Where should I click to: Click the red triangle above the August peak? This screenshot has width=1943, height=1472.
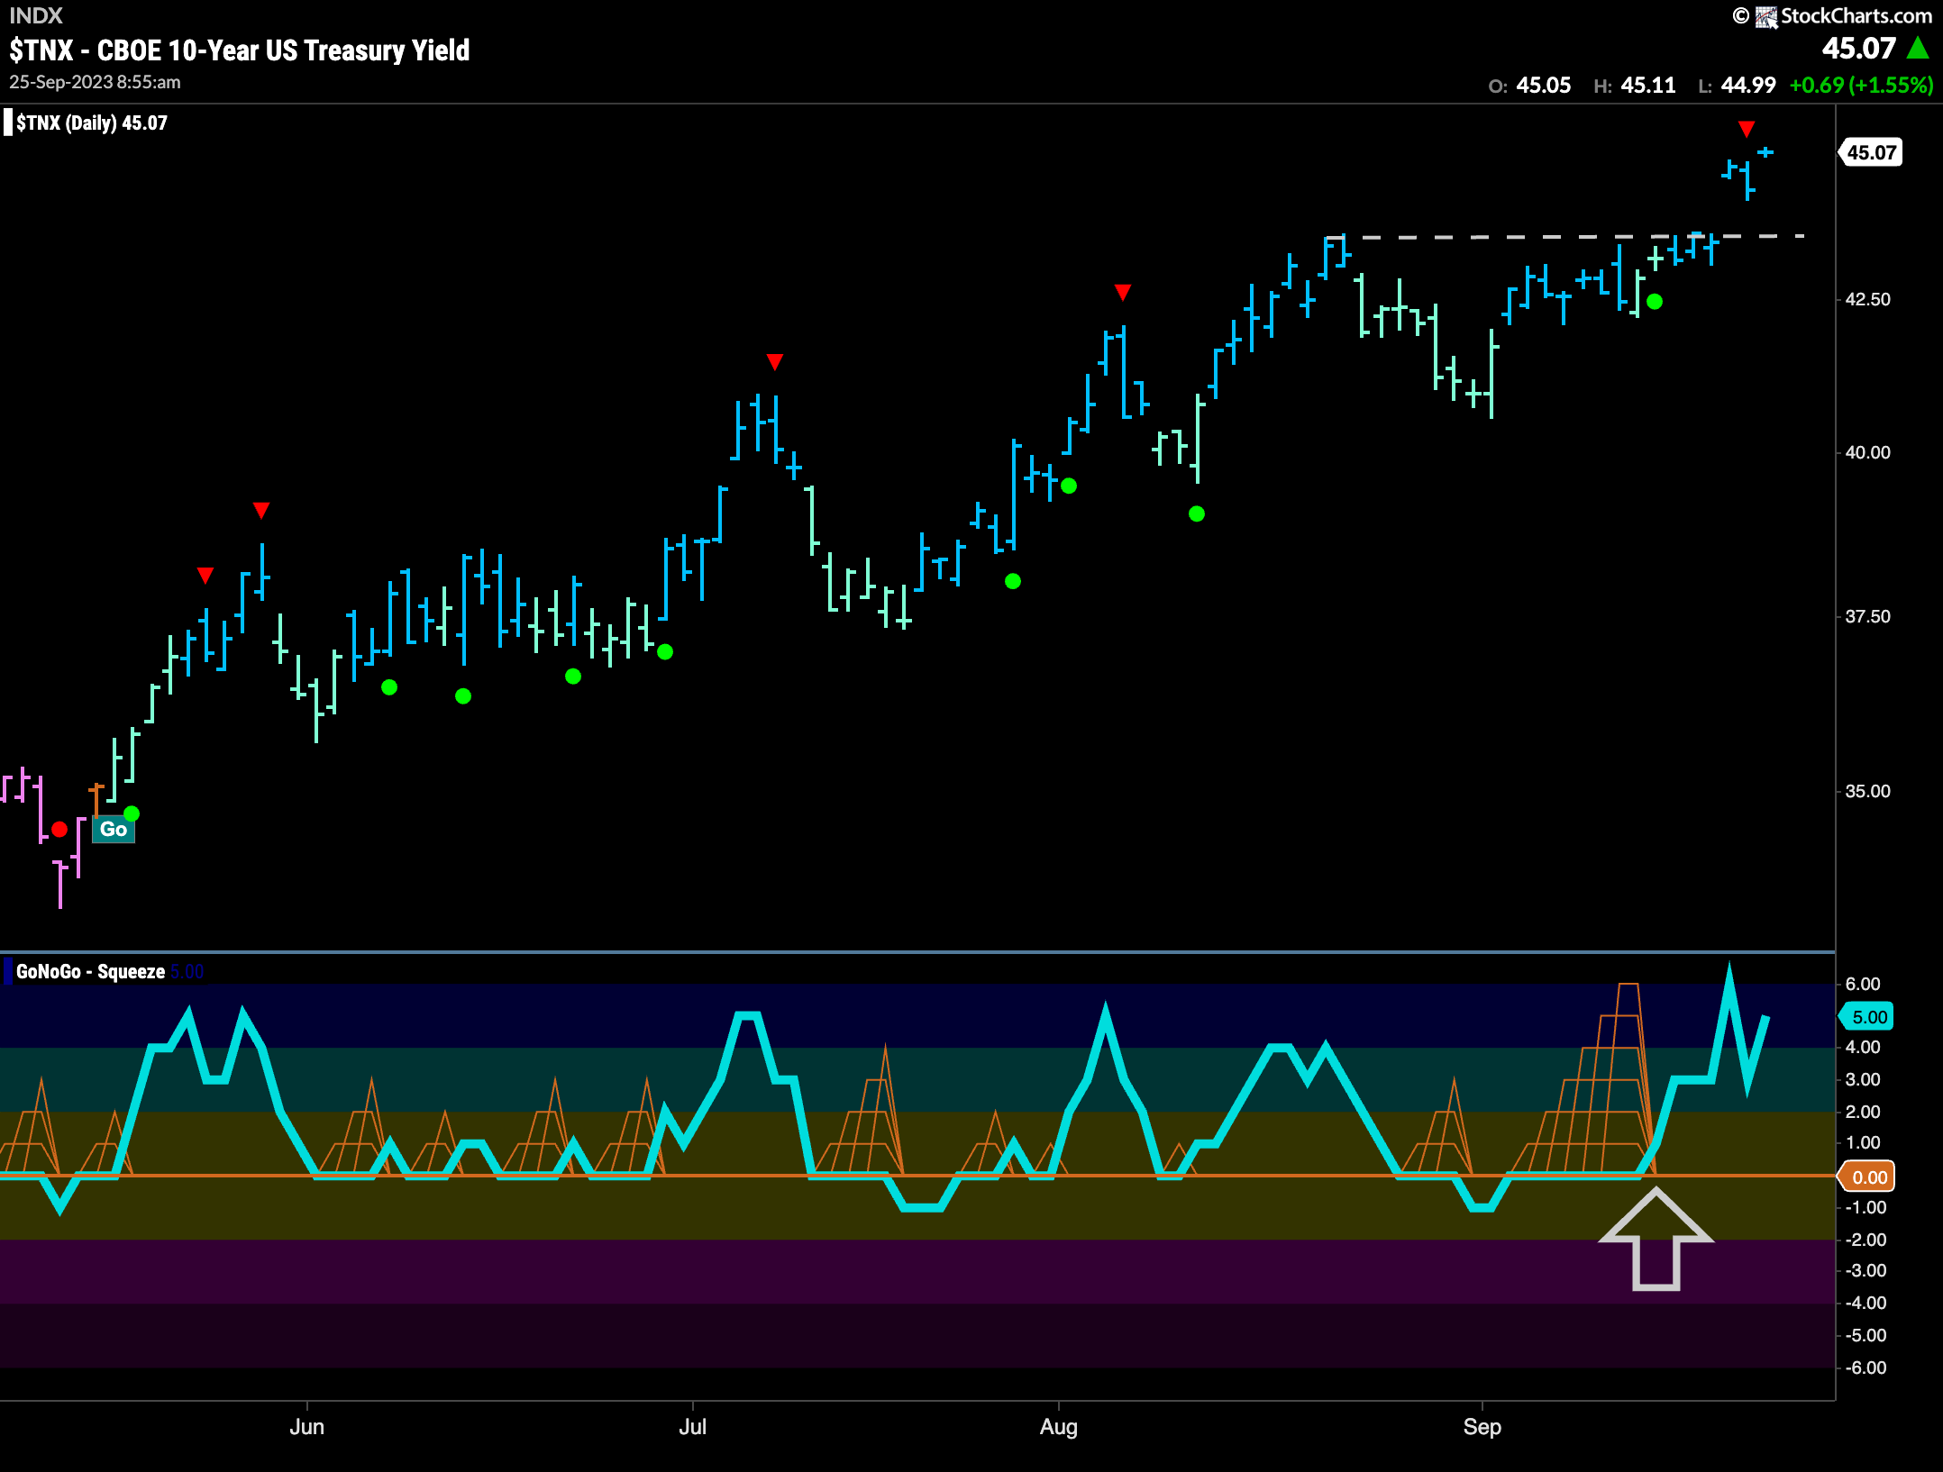point(1122,292)
